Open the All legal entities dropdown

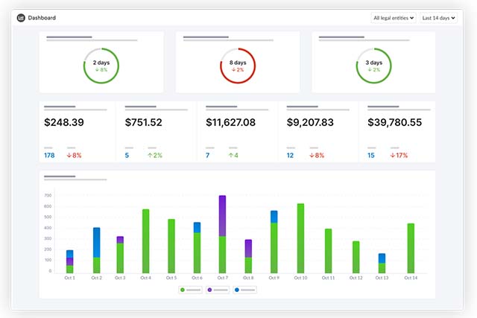(x=394, y=17)
